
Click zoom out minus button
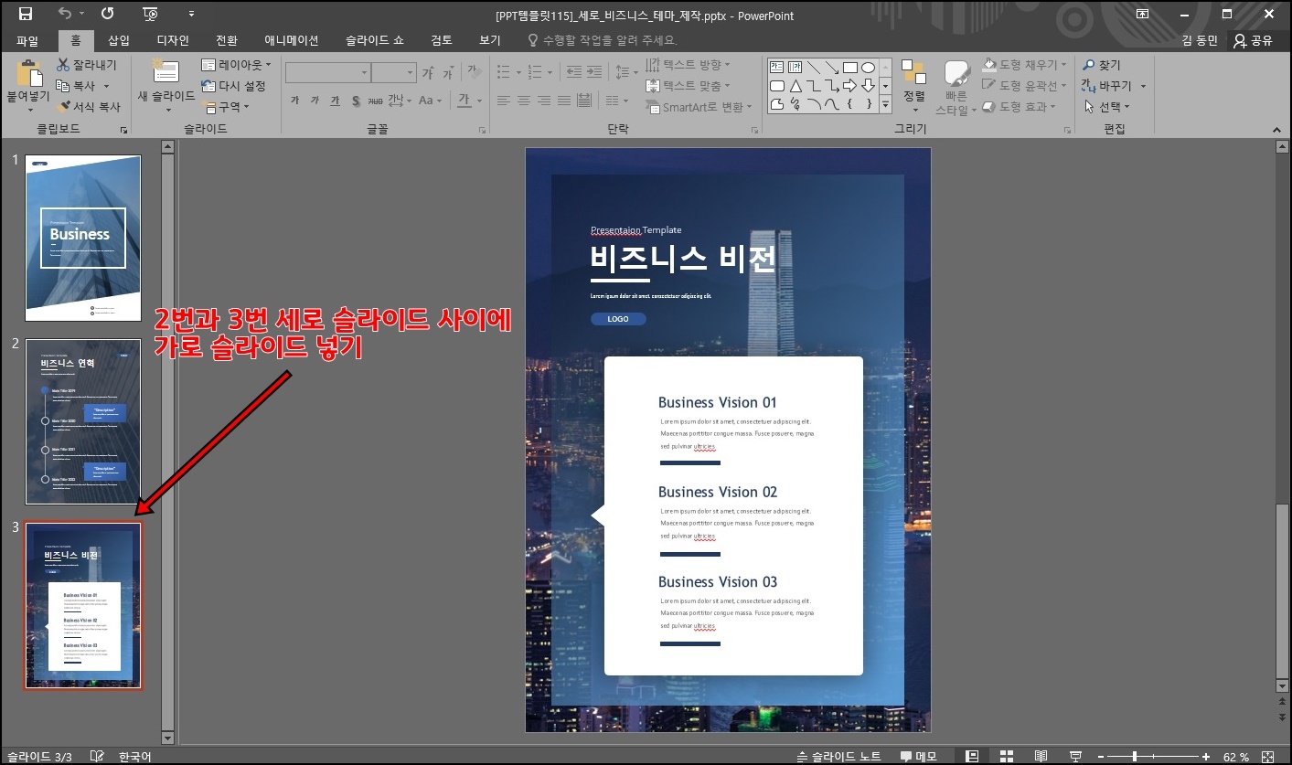tap(1101, 756)
